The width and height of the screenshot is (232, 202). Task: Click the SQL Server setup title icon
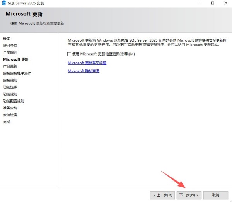[x=4, y=3]
